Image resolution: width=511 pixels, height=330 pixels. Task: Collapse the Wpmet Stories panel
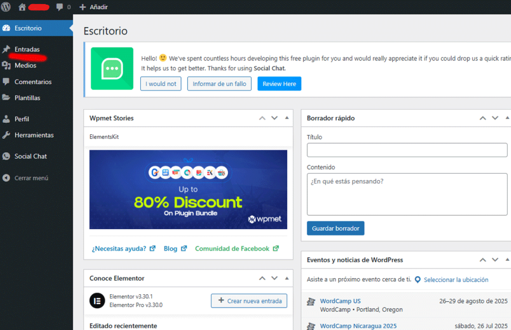[287, 118]
